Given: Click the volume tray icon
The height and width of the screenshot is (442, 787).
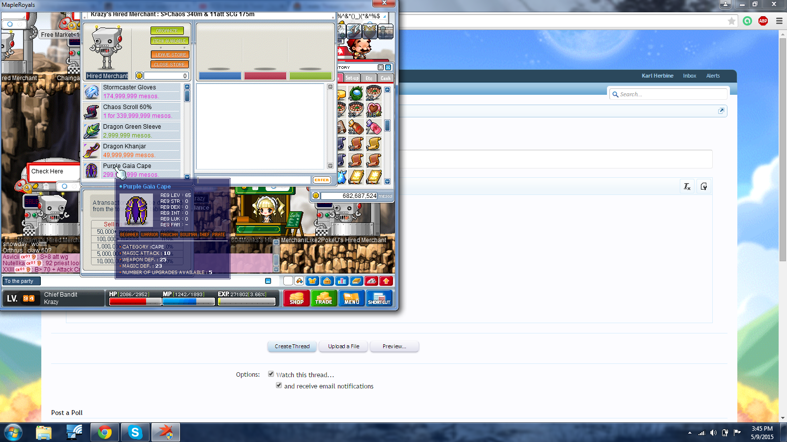Looking at the screenshot, I should 713,433.
